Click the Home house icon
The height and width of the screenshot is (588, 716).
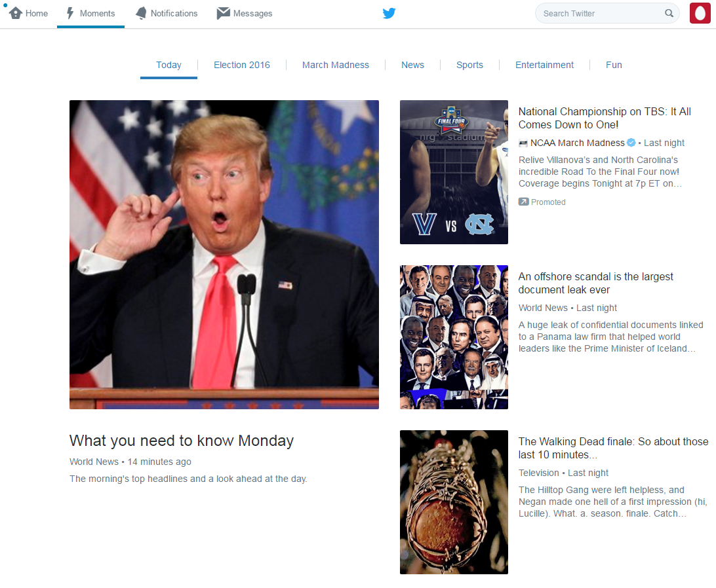pos(16,13)
